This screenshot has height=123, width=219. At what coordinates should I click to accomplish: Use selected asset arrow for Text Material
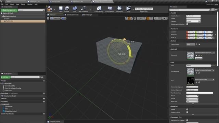coord(196,73)
